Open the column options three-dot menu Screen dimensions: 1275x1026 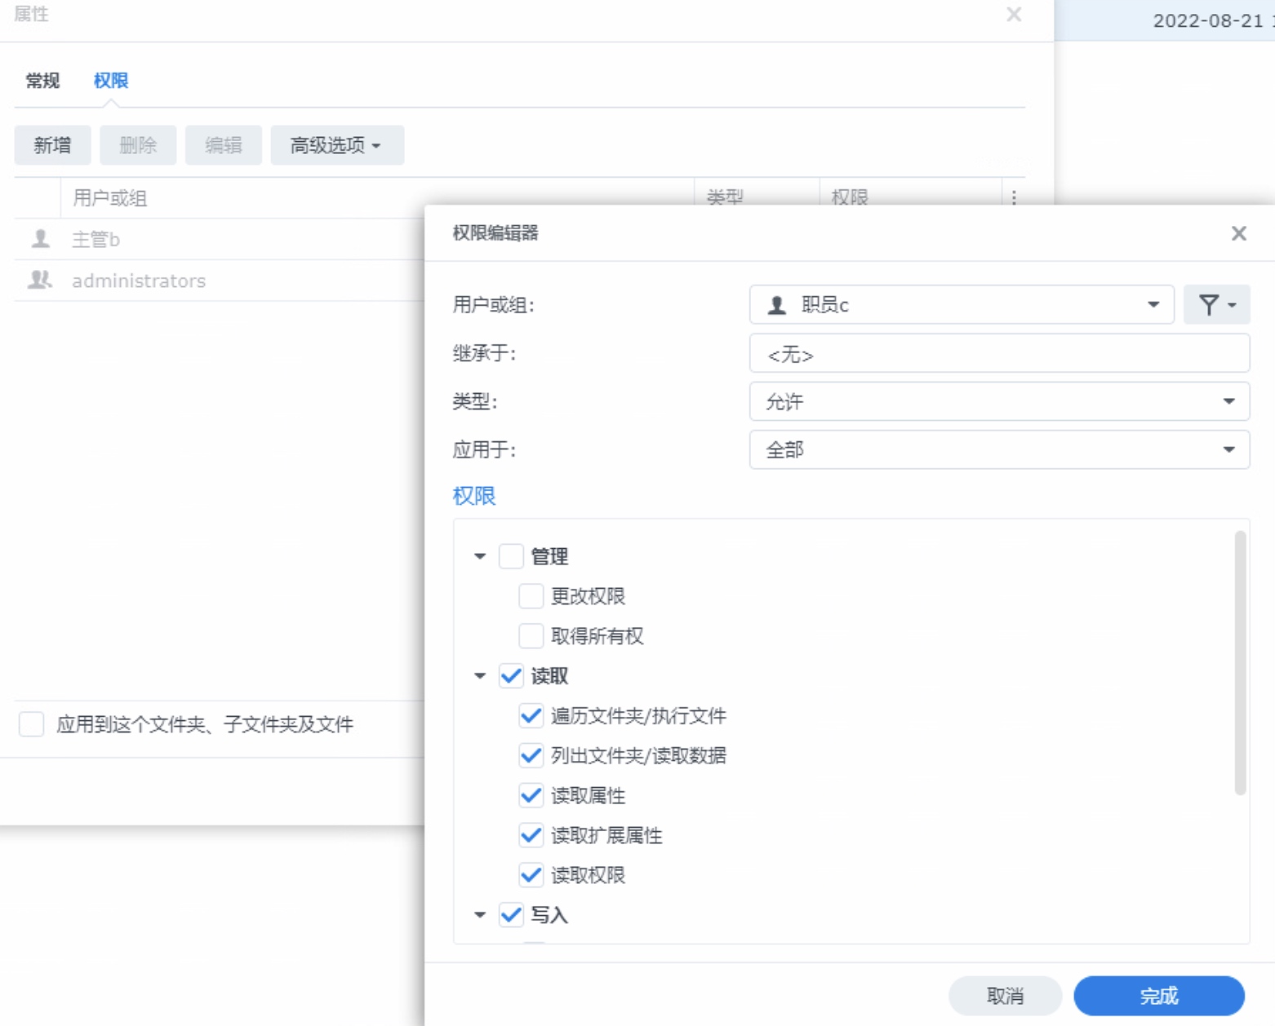point(1014,197)
